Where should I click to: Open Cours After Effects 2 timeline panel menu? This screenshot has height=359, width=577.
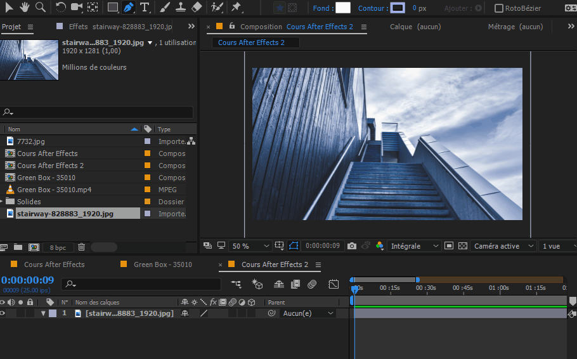[x=318, y=264]
